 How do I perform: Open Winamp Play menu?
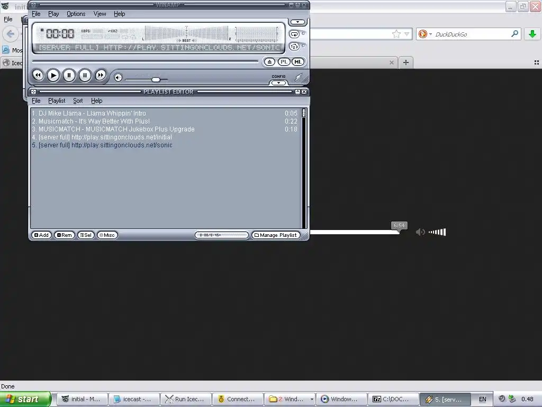[53, 14]
